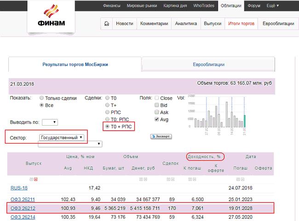Open Облигации in the top bar
Viewport: 299px width, 221px height.
click(x=231, y=6)
